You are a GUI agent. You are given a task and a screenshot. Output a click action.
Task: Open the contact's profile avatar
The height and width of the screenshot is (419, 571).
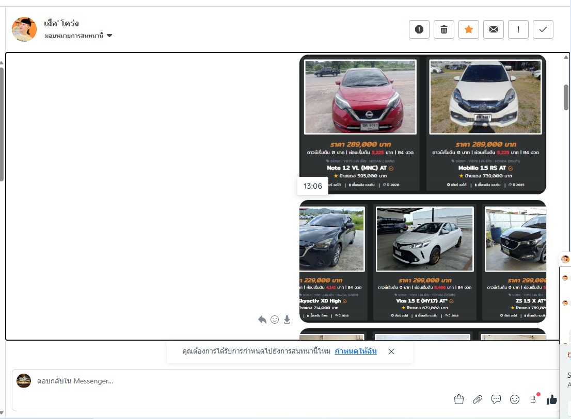[24, 29]
